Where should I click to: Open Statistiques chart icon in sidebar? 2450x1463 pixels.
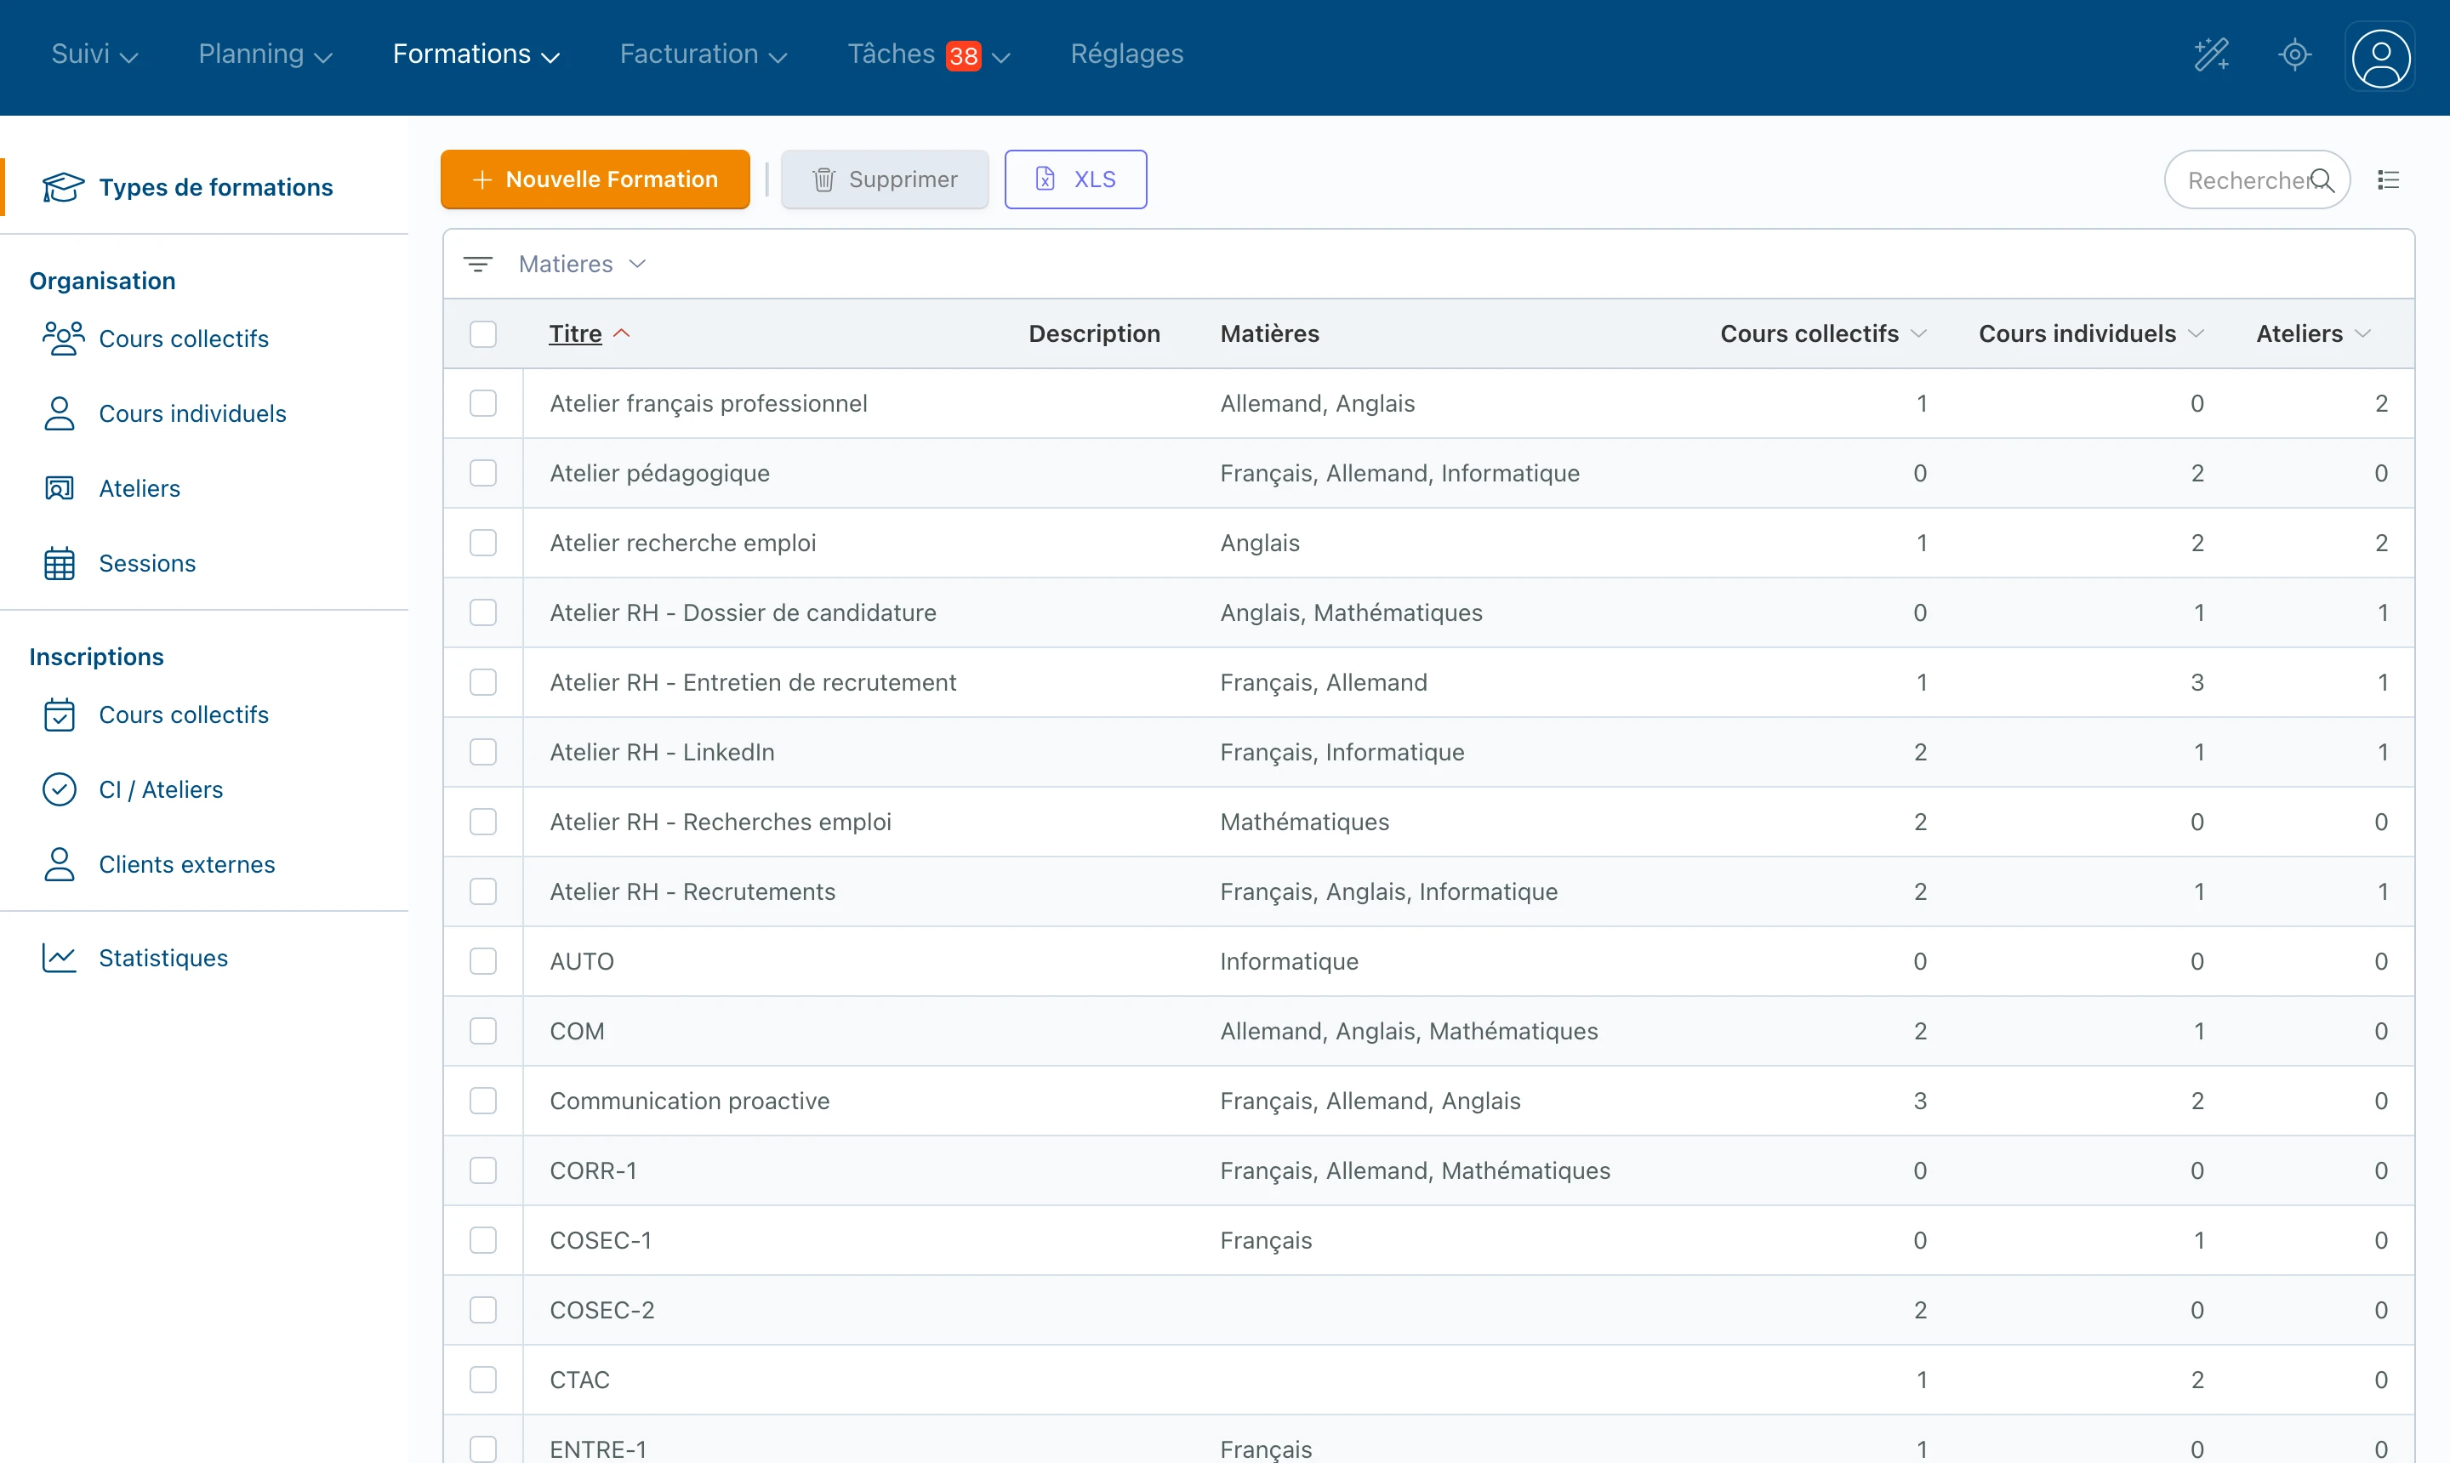tap(60, 959)
